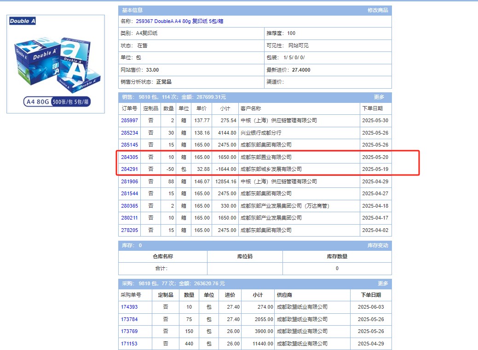Open sales order 285997
The width and height of the screenshot is (478, 350).
(130, 120)
